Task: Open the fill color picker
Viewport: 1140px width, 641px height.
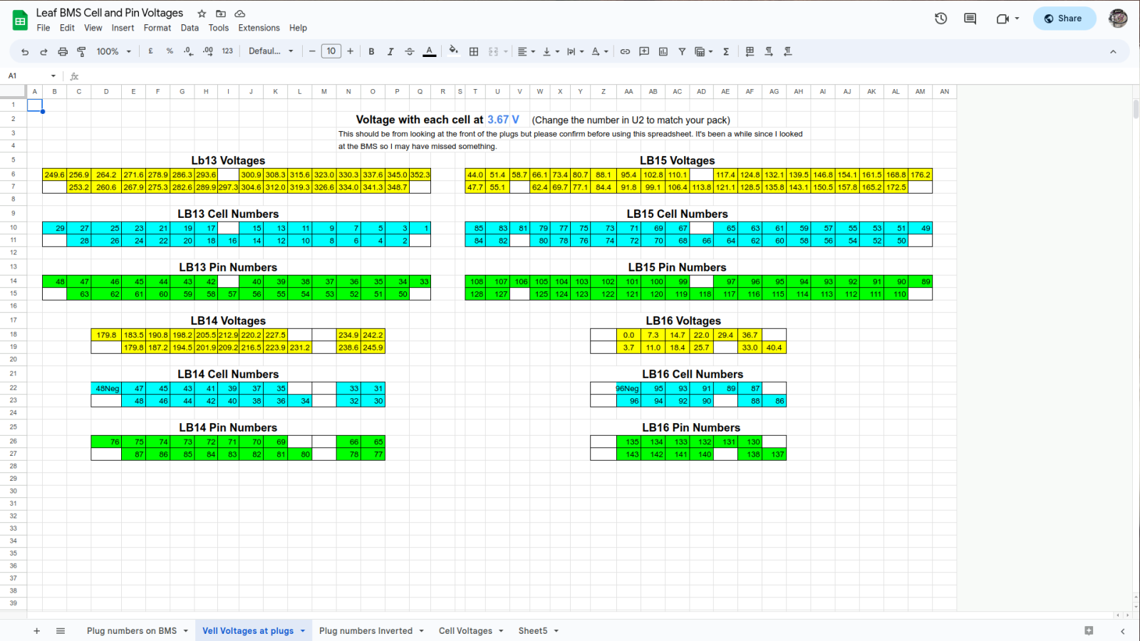Action: [x=454, y=51]
